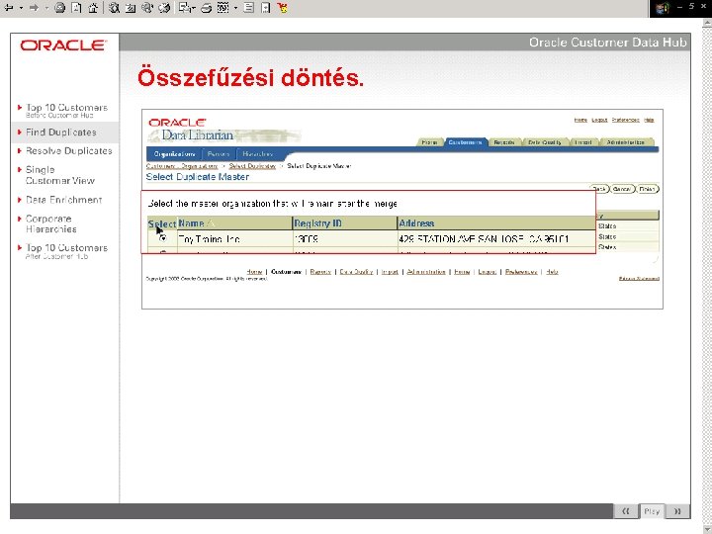Click the Stop loading toolbar icon
Screen dimensions: 712x534
[x=59, y=8]
